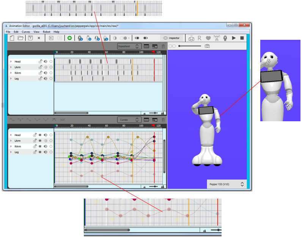Click the New file icon
Screen dimensions: 302x238
(12, 38)
